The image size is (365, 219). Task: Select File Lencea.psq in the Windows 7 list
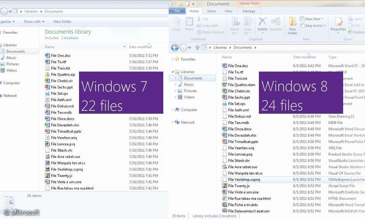pos(63,144)
